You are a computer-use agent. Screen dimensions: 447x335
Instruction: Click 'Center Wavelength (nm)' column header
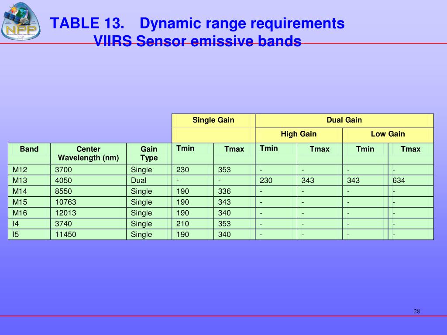tap(88, 153)
